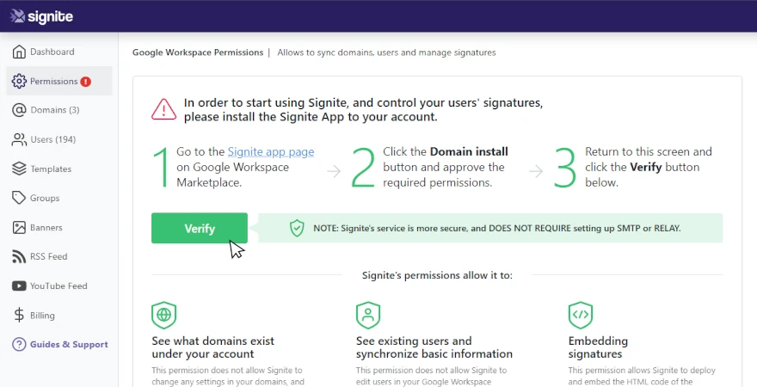This screenshot has width=757, height=387.
Task: Click the Signite logo in header
Action: [42, 16]
